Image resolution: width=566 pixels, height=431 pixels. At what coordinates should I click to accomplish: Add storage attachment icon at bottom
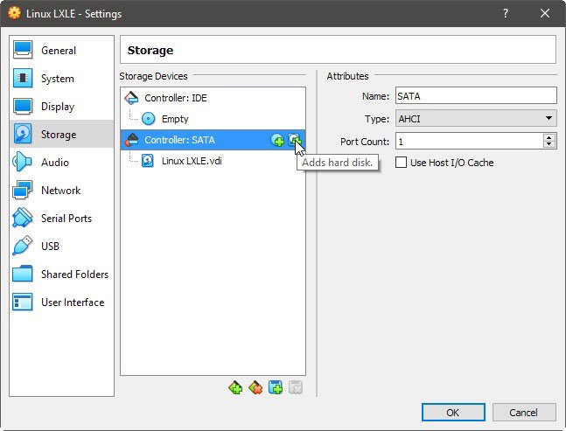(x=276, y=388)
